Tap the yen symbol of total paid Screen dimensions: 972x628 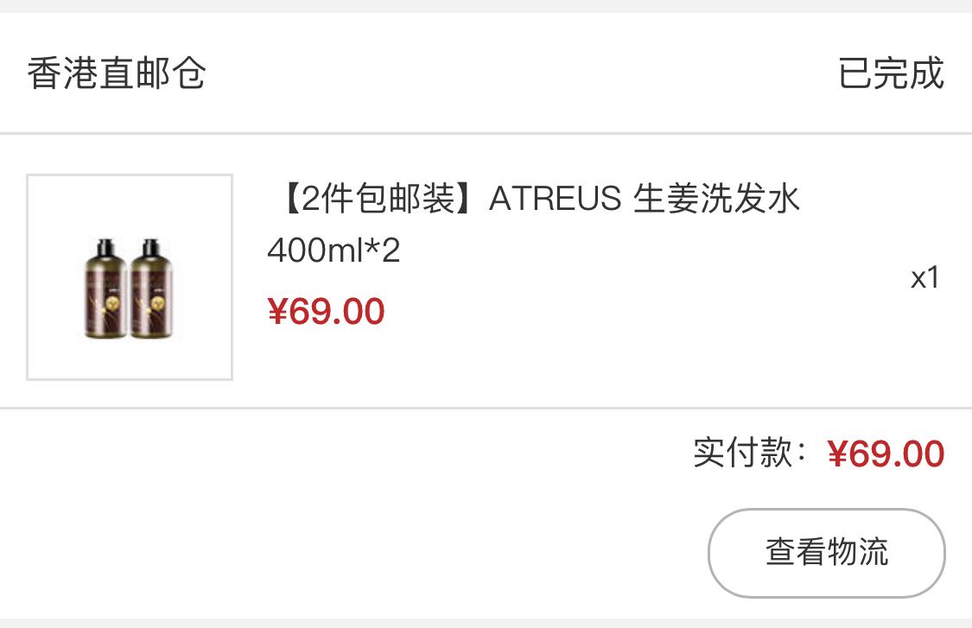pos(837,454)
